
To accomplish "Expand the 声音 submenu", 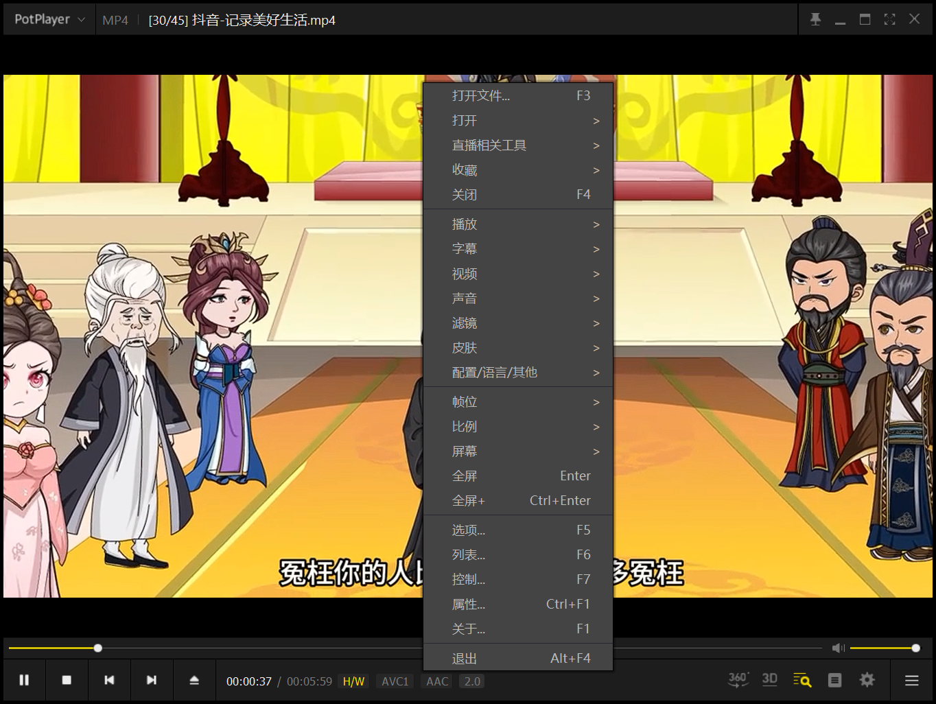I will (x=518, y=298).
